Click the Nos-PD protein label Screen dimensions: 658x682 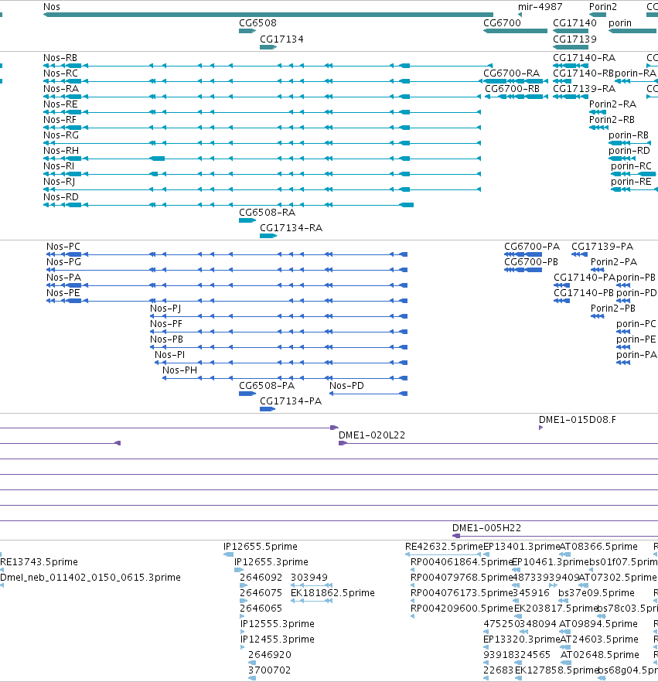[346, 386]
